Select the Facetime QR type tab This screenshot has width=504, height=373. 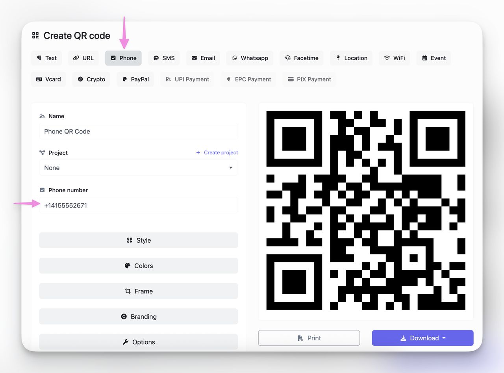pos(302,58)
